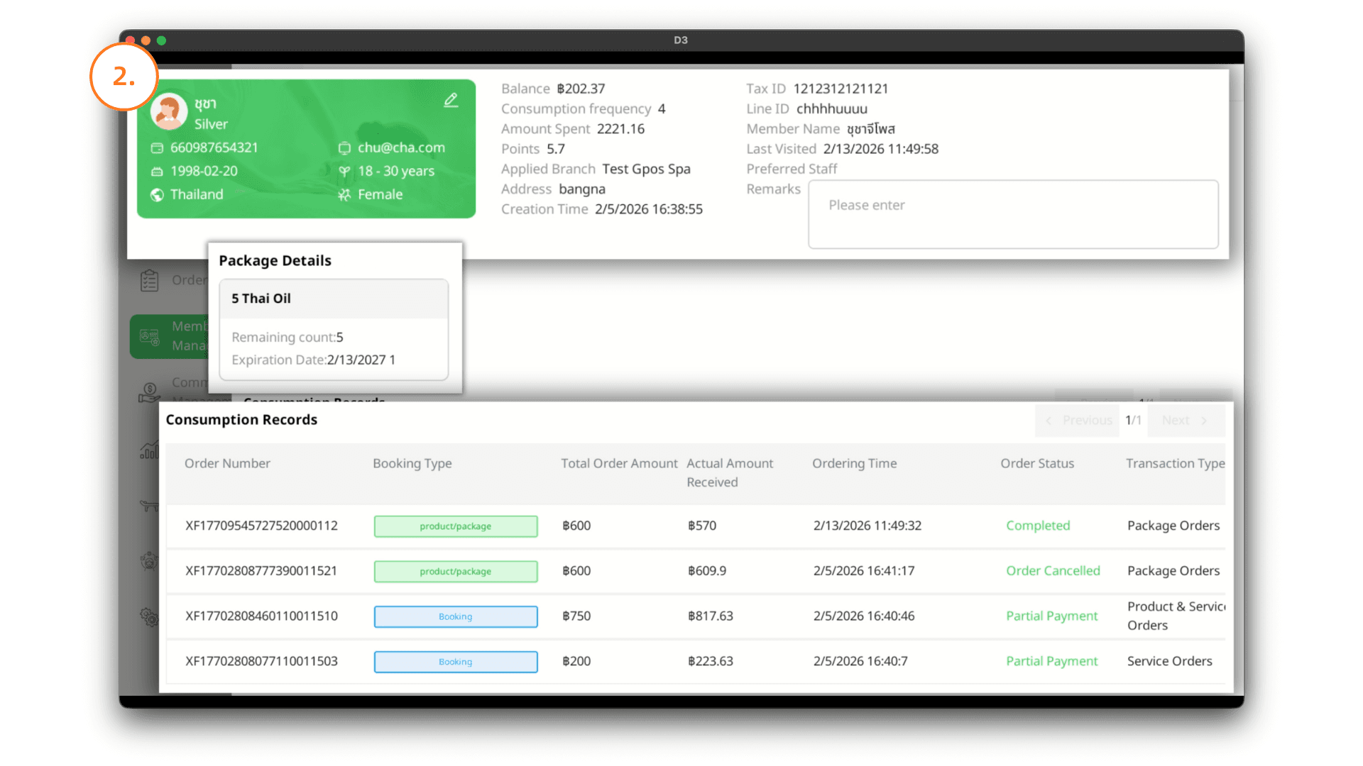This screenshot has height=766, width=1363.
Task: Select the 5 Thai Oil package card
Action: pyautogui.click(x=334, y=329)
